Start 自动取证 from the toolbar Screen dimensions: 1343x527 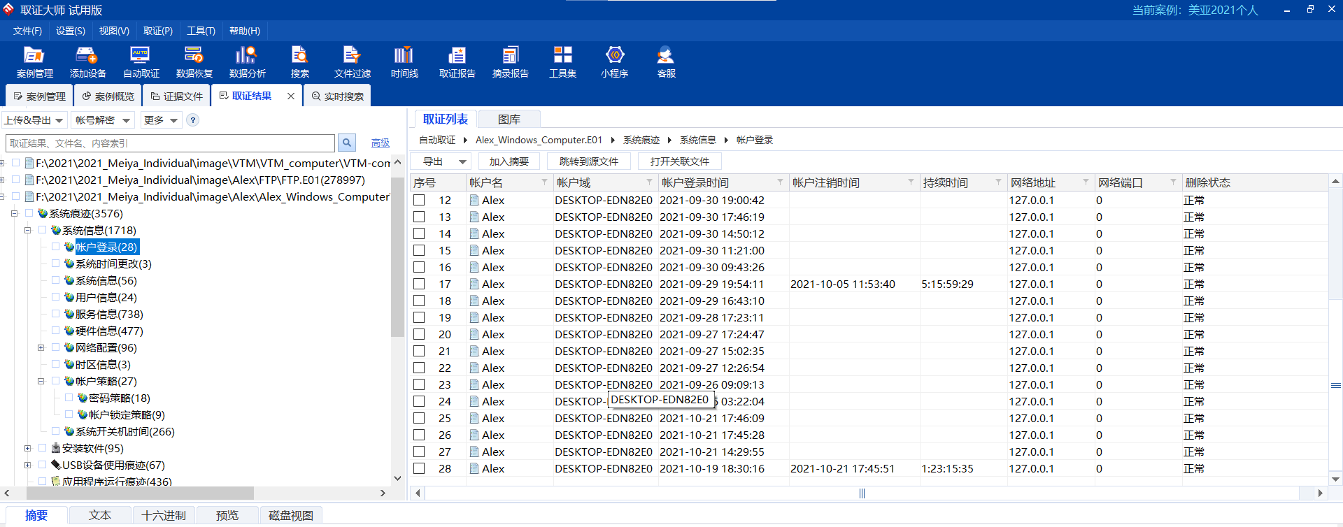click(141, 62)
